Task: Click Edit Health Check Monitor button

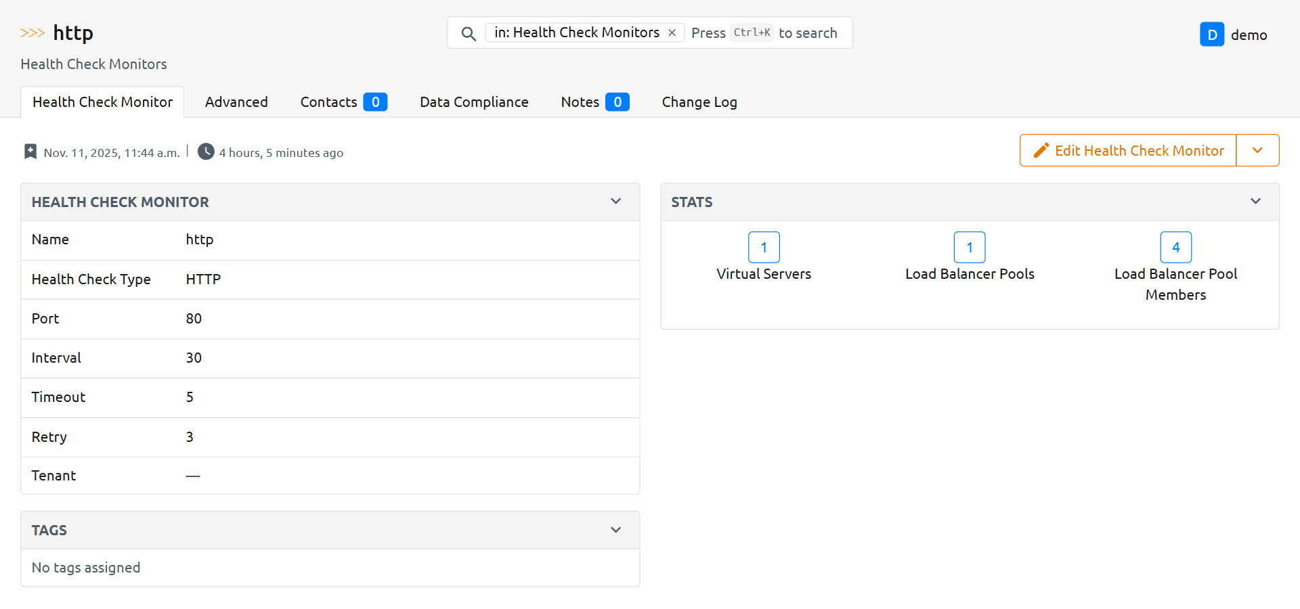Action: [1128, 150]
